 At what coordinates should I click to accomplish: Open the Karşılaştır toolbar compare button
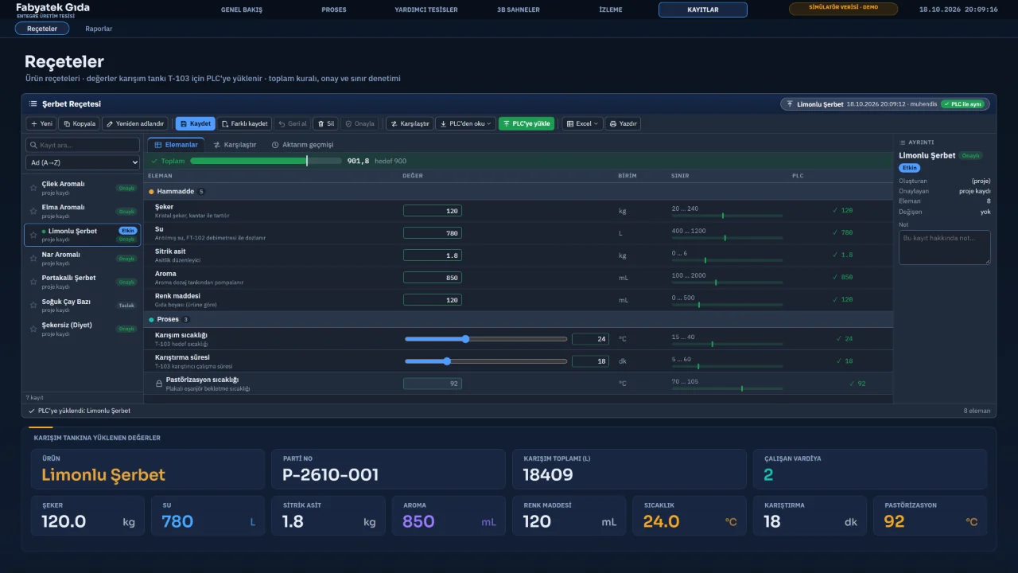(x=410, y=123)
